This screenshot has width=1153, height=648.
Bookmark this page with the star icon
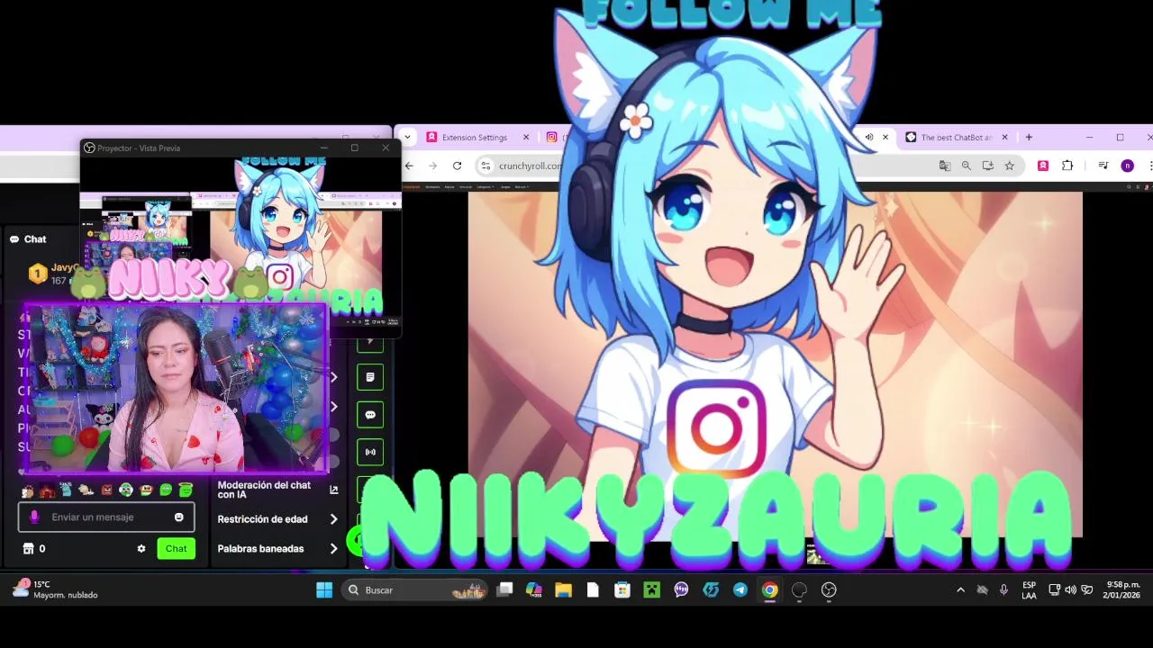click(x=1009, y=166)
